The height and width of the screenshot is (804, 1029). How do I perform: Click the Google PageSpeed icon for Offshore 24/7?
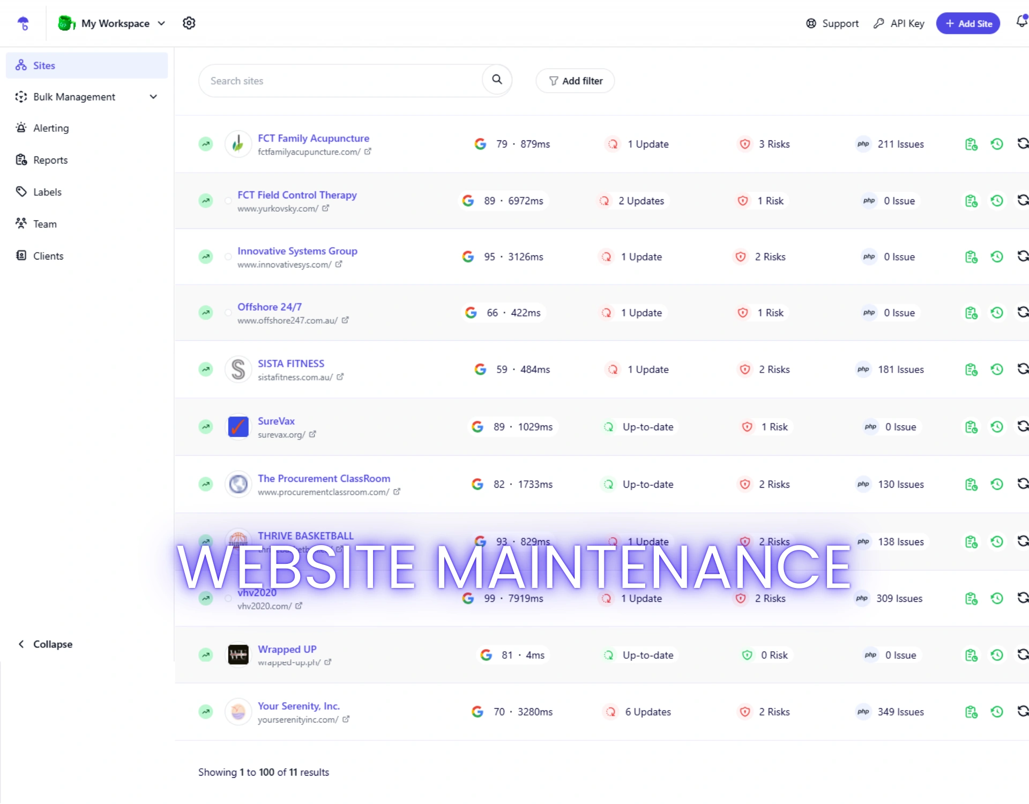click(471, 312)
